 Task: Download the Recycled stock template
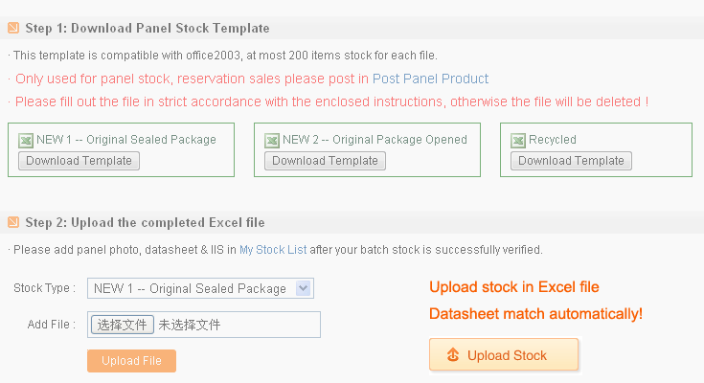pyautogui.click(x=571, y=161)
